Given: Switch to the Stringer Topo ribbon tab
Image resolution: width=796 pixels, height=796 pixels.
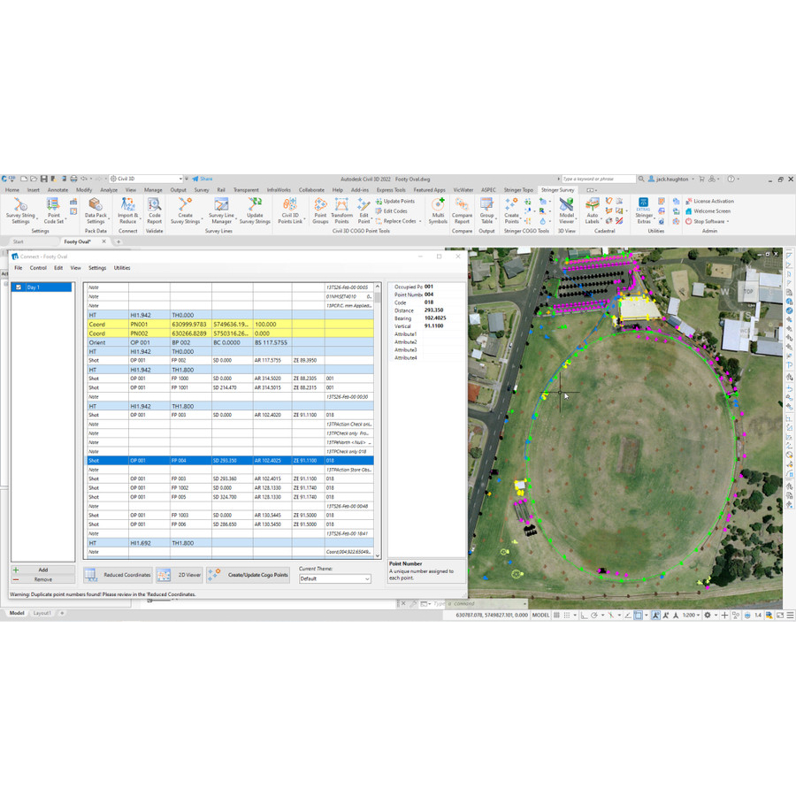Looking at the screenshot, I should pos(518,190).
